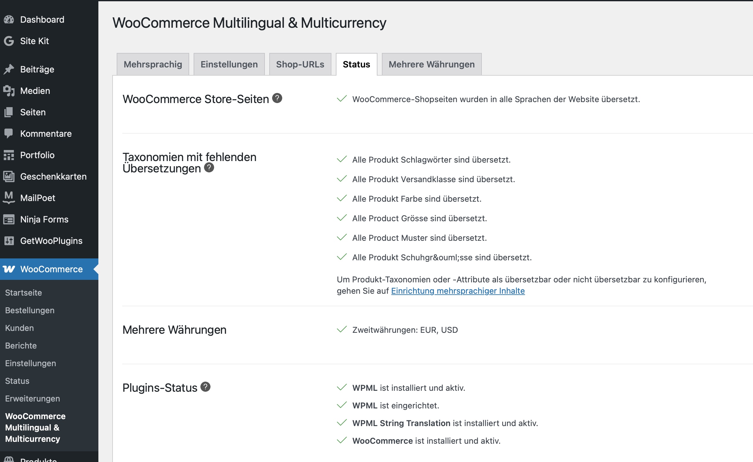Open the Mehrere Währungen tab
753x462 pixels.
[432, 64]
